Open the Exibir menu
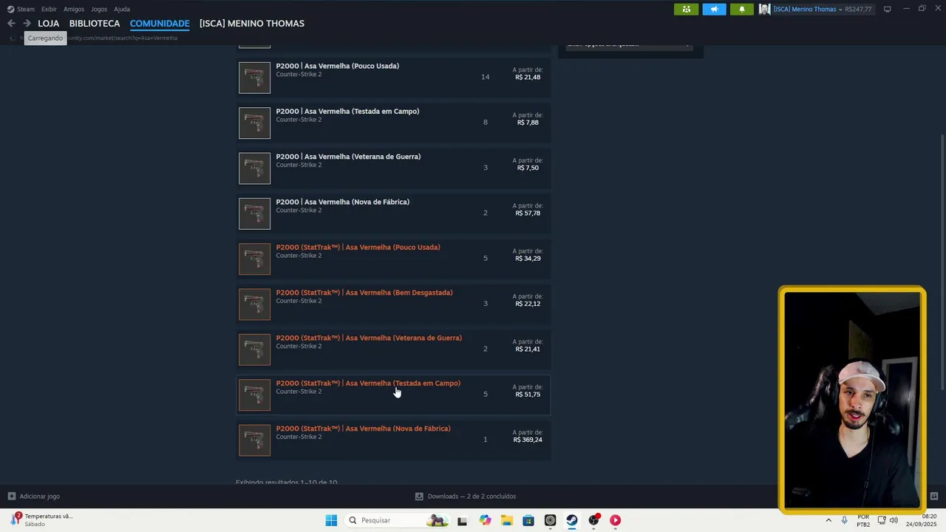 tap(49, 9)
